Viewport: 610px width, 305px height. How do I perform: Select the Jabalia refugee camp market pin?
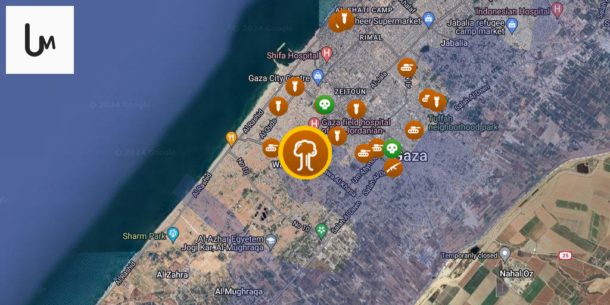(512, 26)
